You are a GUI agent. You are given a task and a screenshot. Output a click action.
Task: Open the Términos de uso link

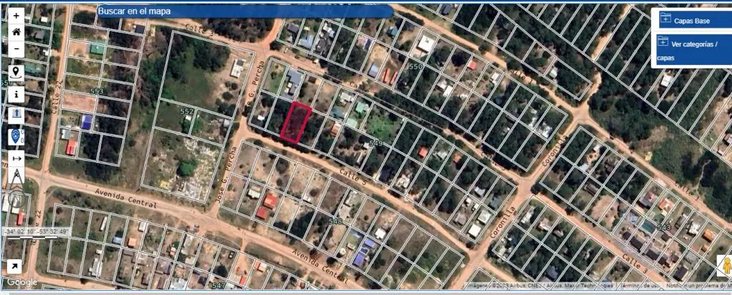tap(638, 285)
